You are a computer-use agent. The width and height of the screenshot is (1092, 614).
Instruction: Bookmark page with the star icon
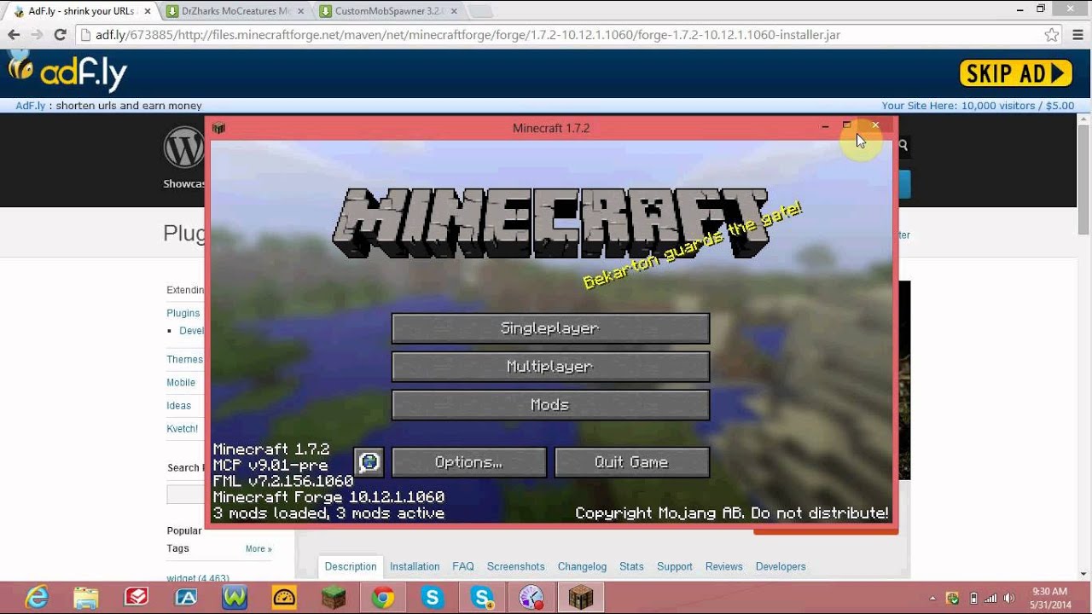[1052, 35]
